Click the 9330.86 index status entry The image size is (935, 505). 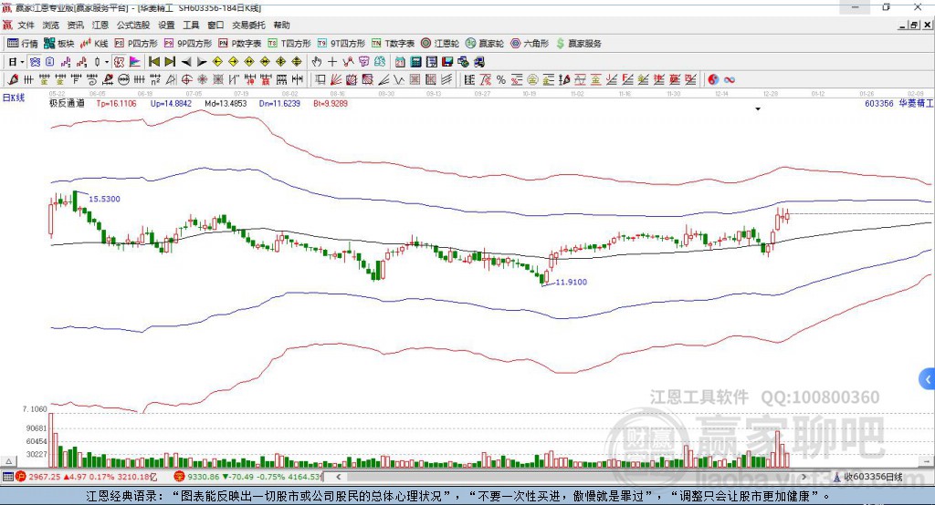248,477
